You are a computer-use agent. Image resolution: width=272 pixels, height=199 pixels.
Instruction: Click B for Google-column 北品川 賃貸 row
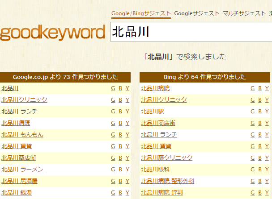click(x=120, y=146)
